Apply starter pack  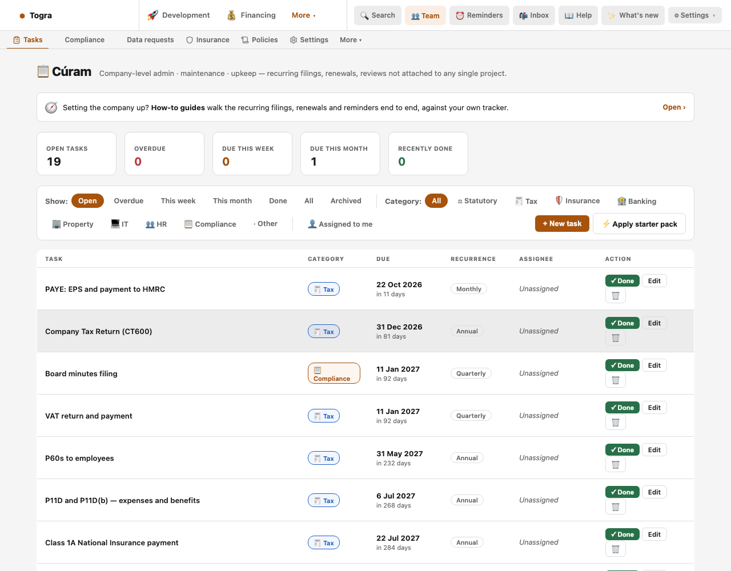[x=640, y=224]
